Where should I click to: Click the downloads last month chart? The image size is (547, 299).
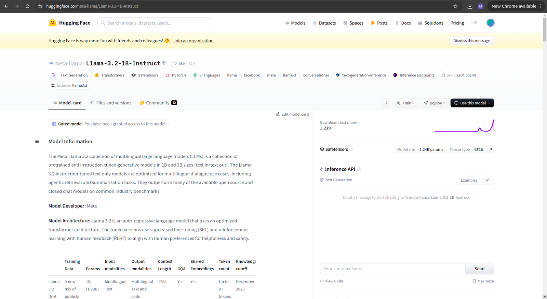[464, 126]
